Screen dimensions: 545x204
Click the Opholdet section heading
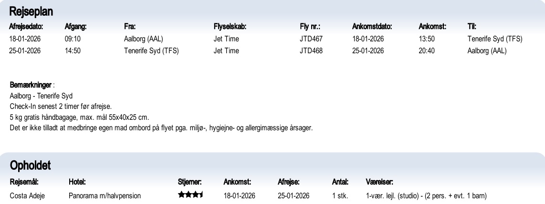30,166
